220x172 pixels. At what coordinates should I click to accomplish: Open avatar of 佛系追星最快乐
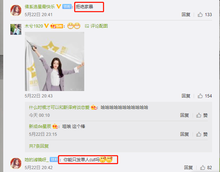click(x=16, y=10)
